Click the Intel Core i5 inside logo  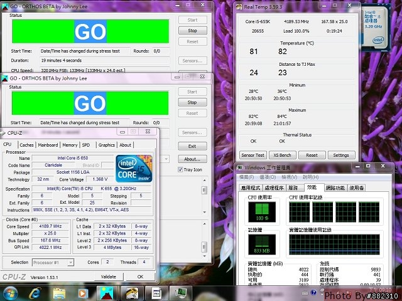[x=134, y=169]
